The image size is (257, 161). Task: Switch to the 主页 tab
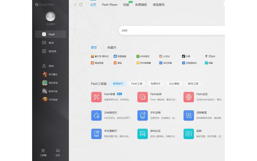point(93,5)
